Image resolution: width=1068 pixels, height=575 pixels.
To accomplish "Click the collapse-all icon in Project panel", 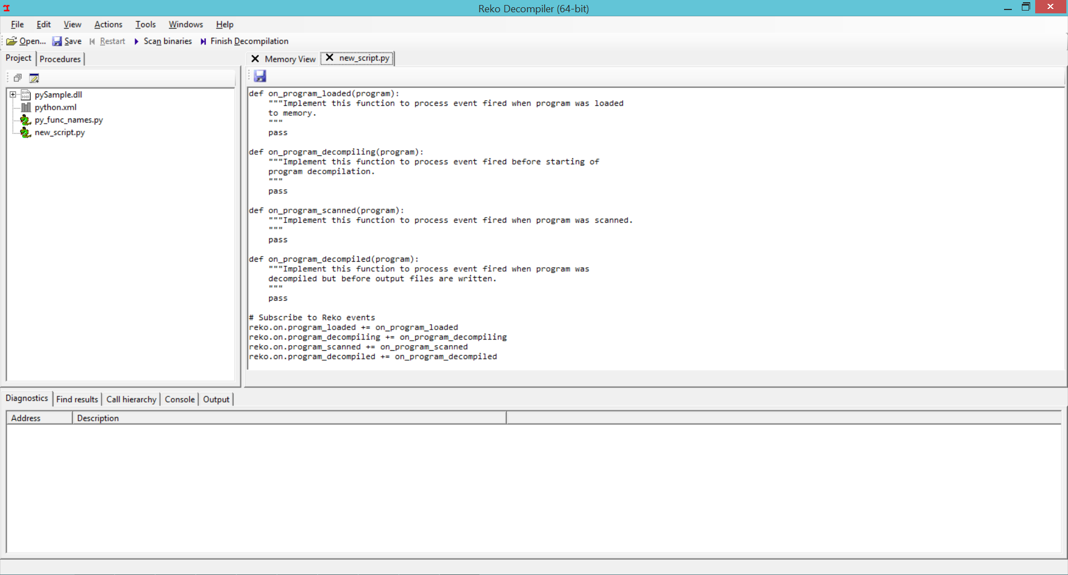I will click(x=18, y=78).
